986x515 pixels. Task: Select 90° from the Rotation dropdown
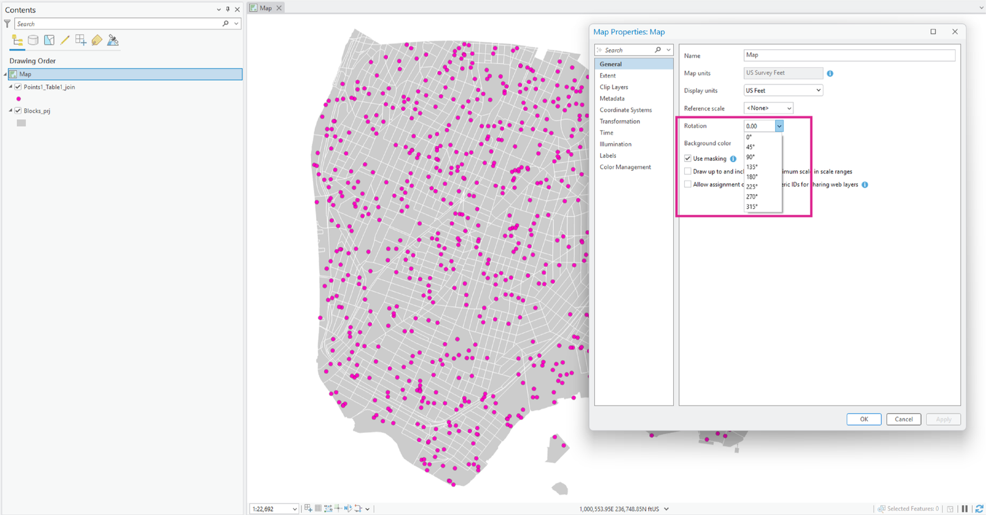click(751, 156)
